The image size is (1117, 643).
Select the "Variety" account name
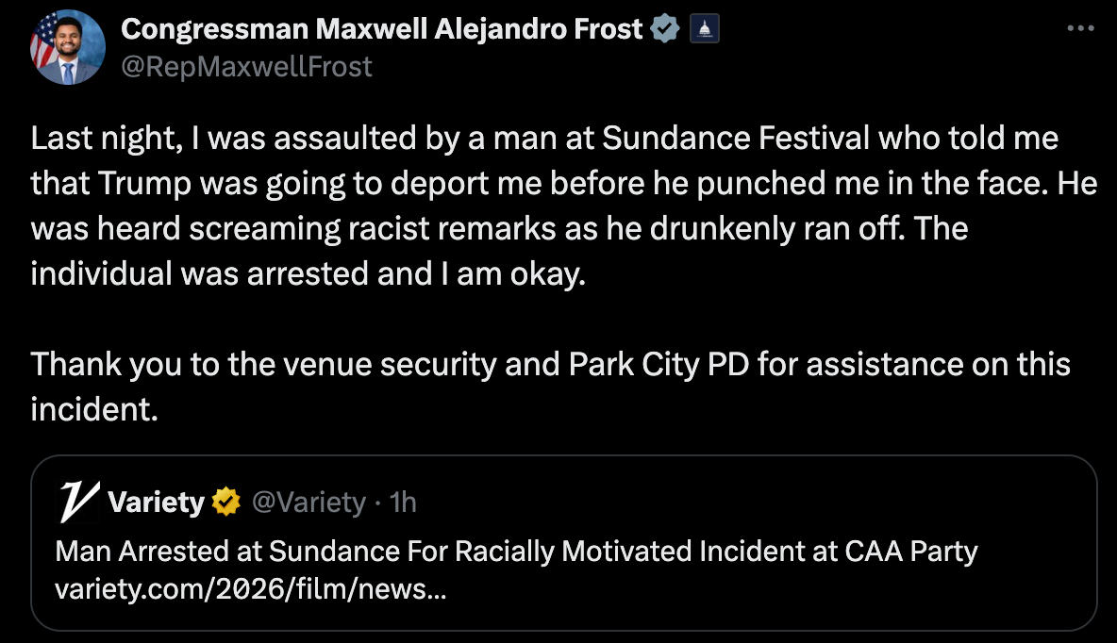click(156, 503)
